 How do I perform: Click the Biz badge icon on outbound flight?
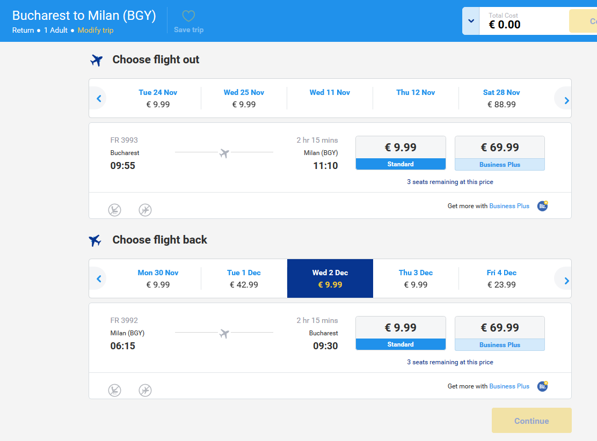pyautogui.click(x=543, y=206)
